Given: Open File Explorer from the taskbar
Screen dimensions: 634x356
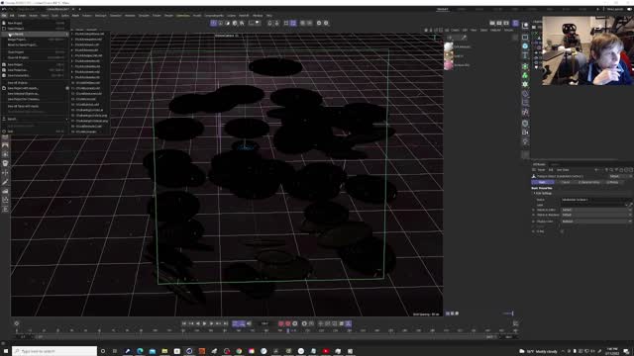Looking at the screenshot, I should point(164,351).
